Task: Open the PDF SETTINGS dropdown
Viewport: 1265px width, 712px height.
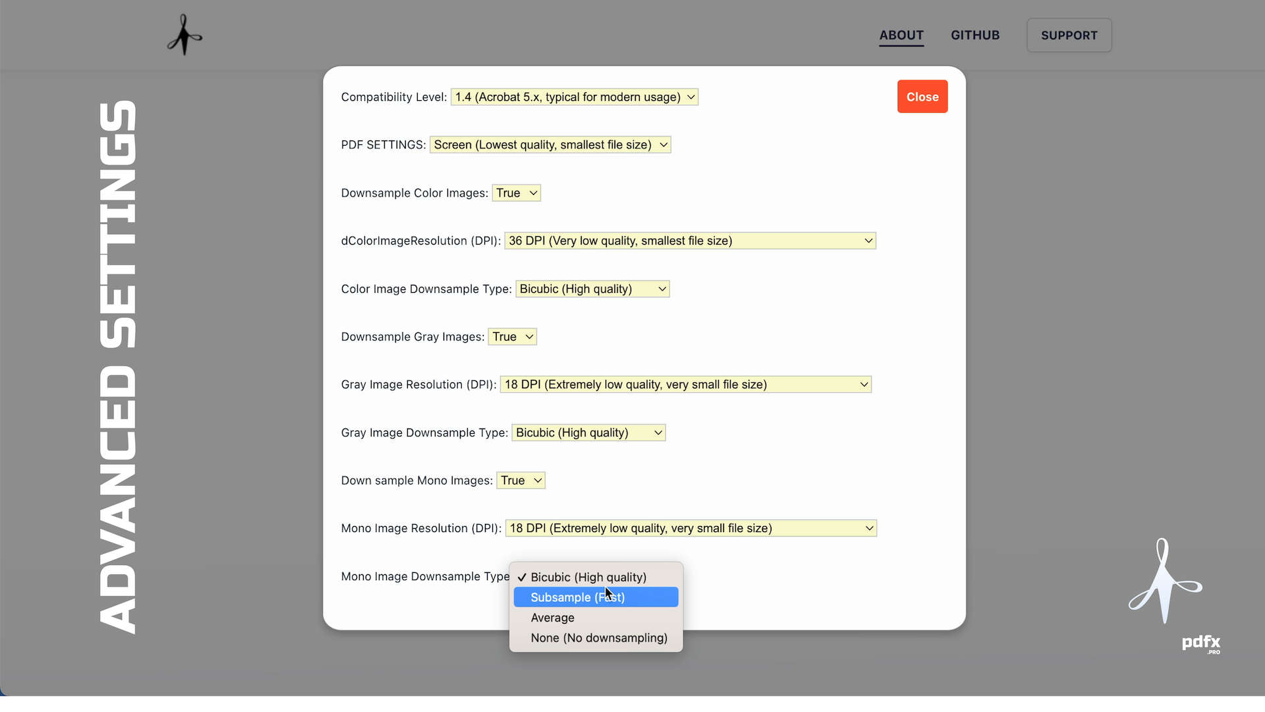Action: [550, 145]
